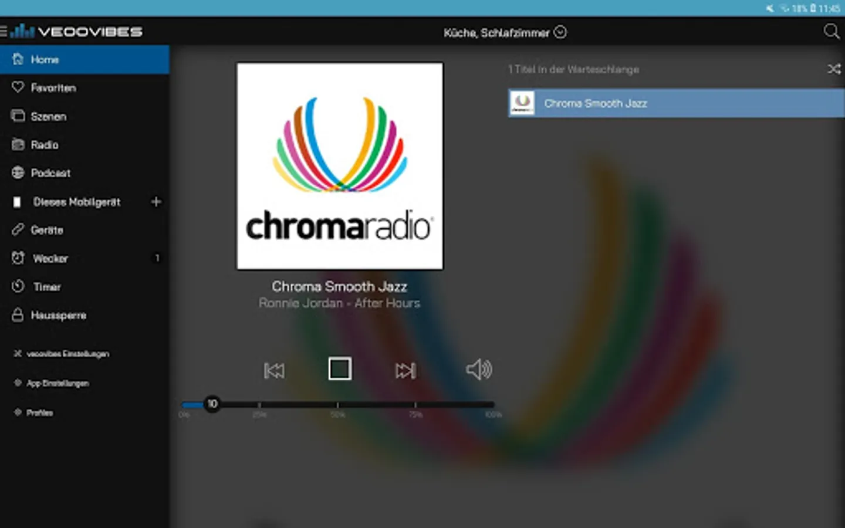Viewport: 845px width, 528px height.
Task: Open Timer in the sidebar
Action: (84, 287)
